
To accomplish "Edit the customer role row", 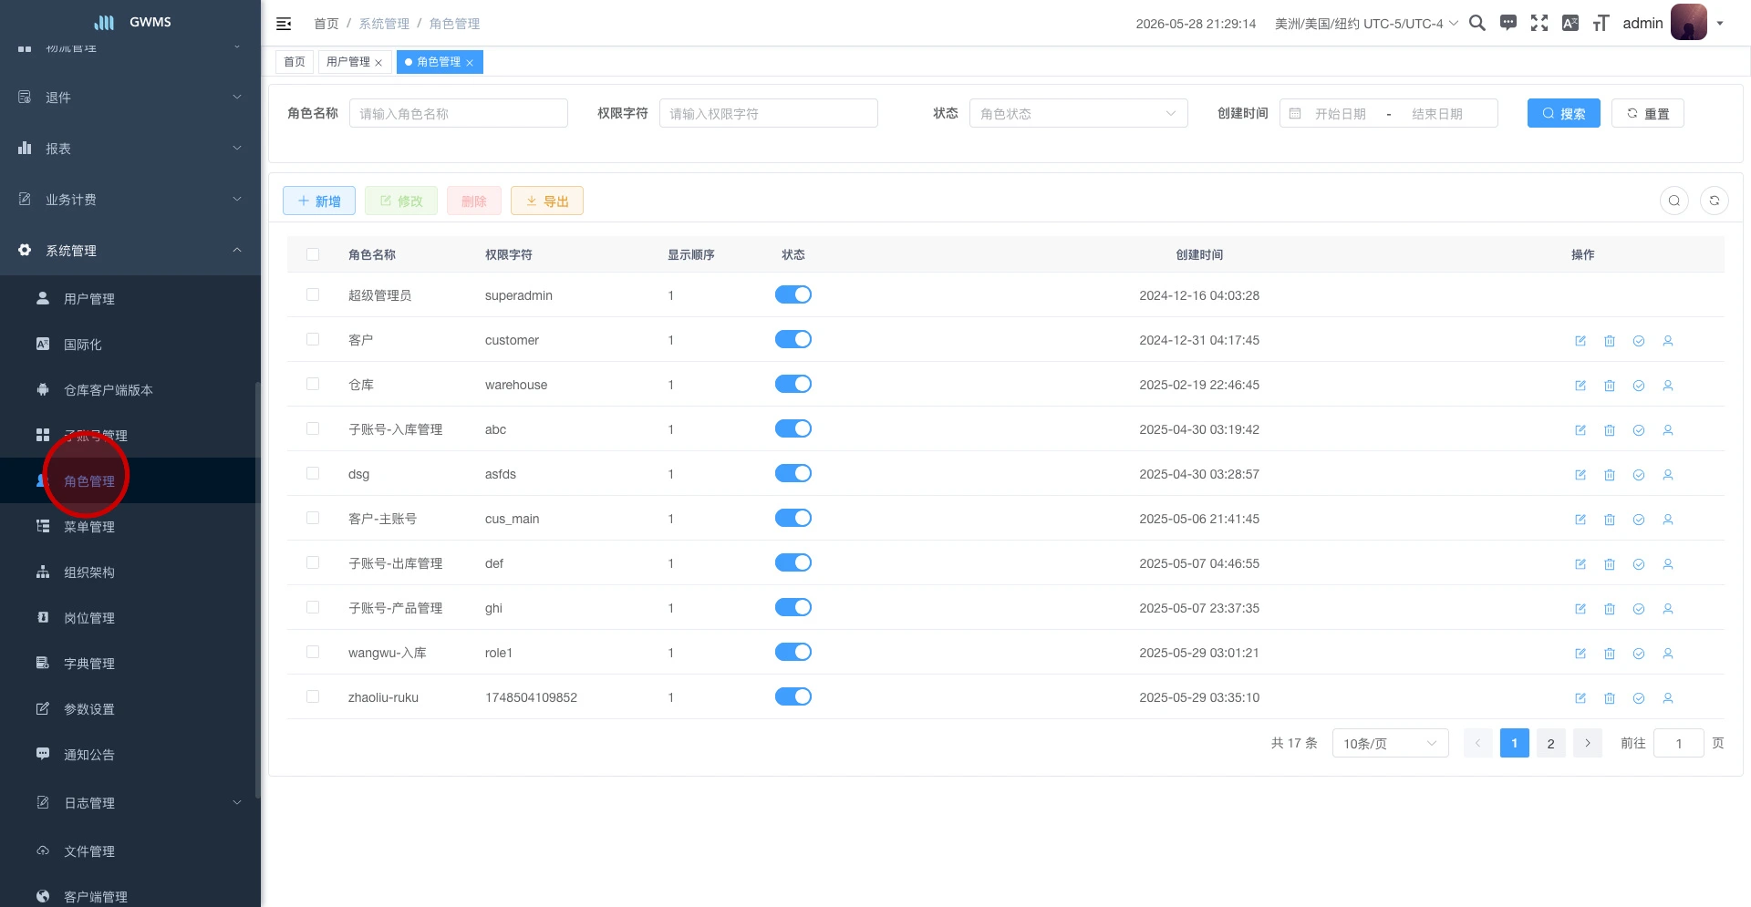I will (1580, 341).
